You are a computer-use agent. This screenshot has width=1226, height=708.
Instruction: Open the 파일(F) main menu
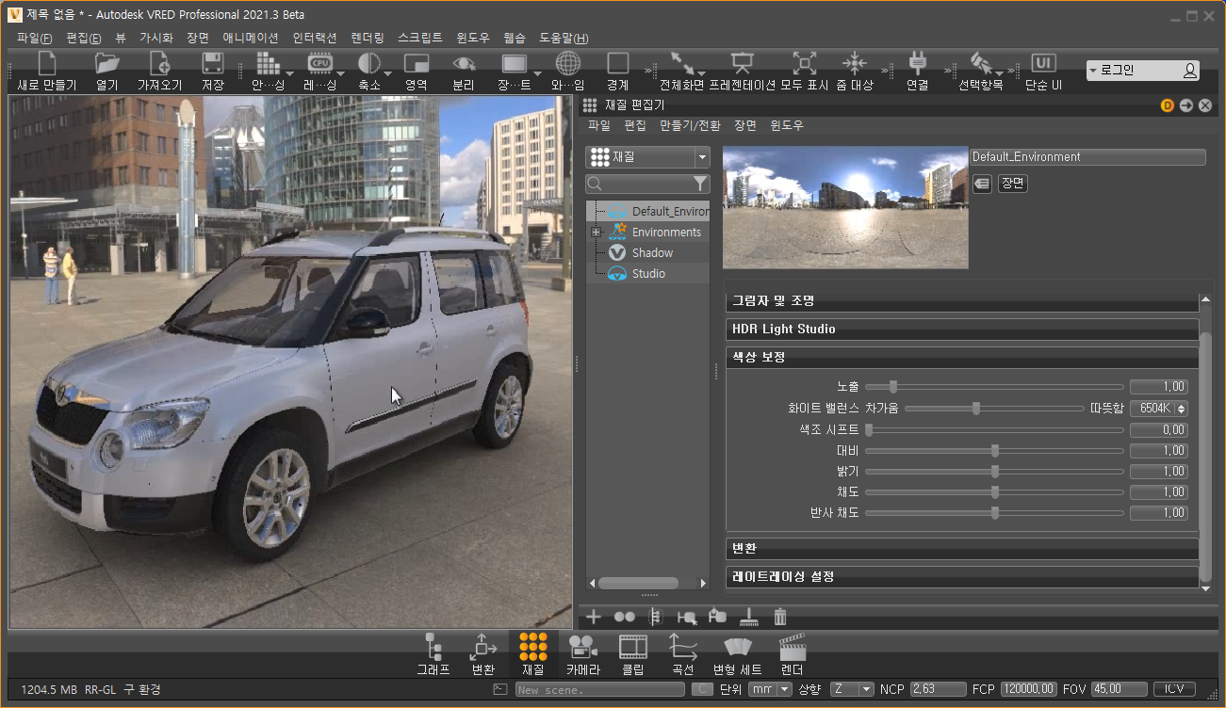click(34, 39)
